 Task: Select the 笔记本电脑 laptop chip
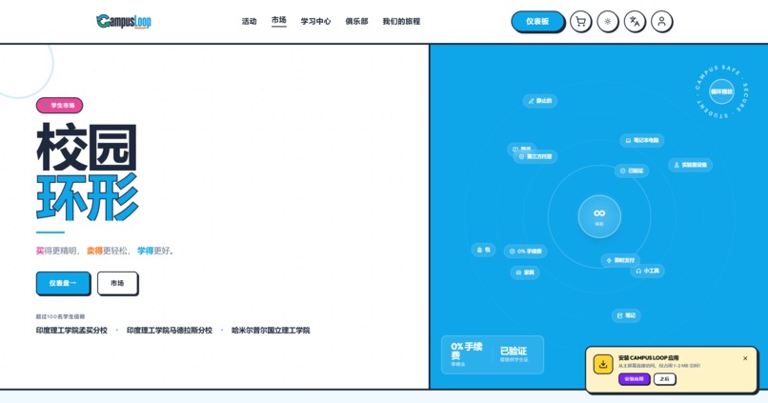click(x=642, y=140)
